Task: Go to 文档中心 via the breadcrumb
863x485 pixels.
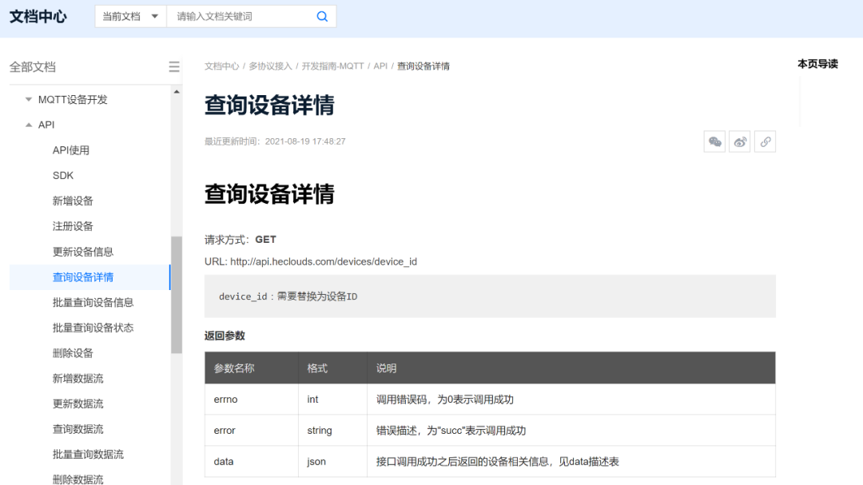Action: coord(221,66)
